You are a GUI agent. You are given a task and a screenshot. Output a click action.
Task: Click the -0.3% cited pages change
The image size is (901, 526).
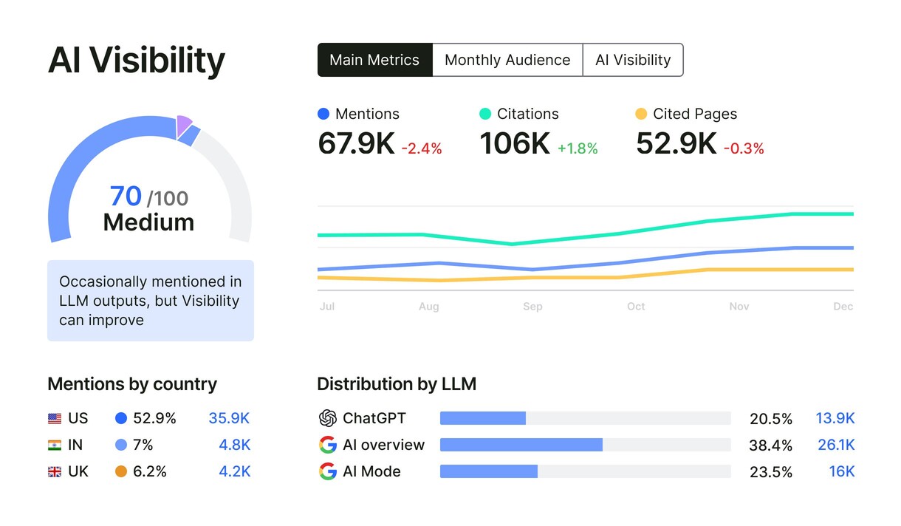coord(744,148)
